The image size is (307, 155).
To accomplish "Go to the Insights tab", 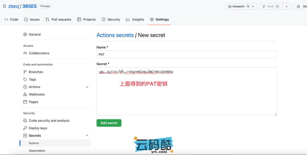I will [135, 20].
